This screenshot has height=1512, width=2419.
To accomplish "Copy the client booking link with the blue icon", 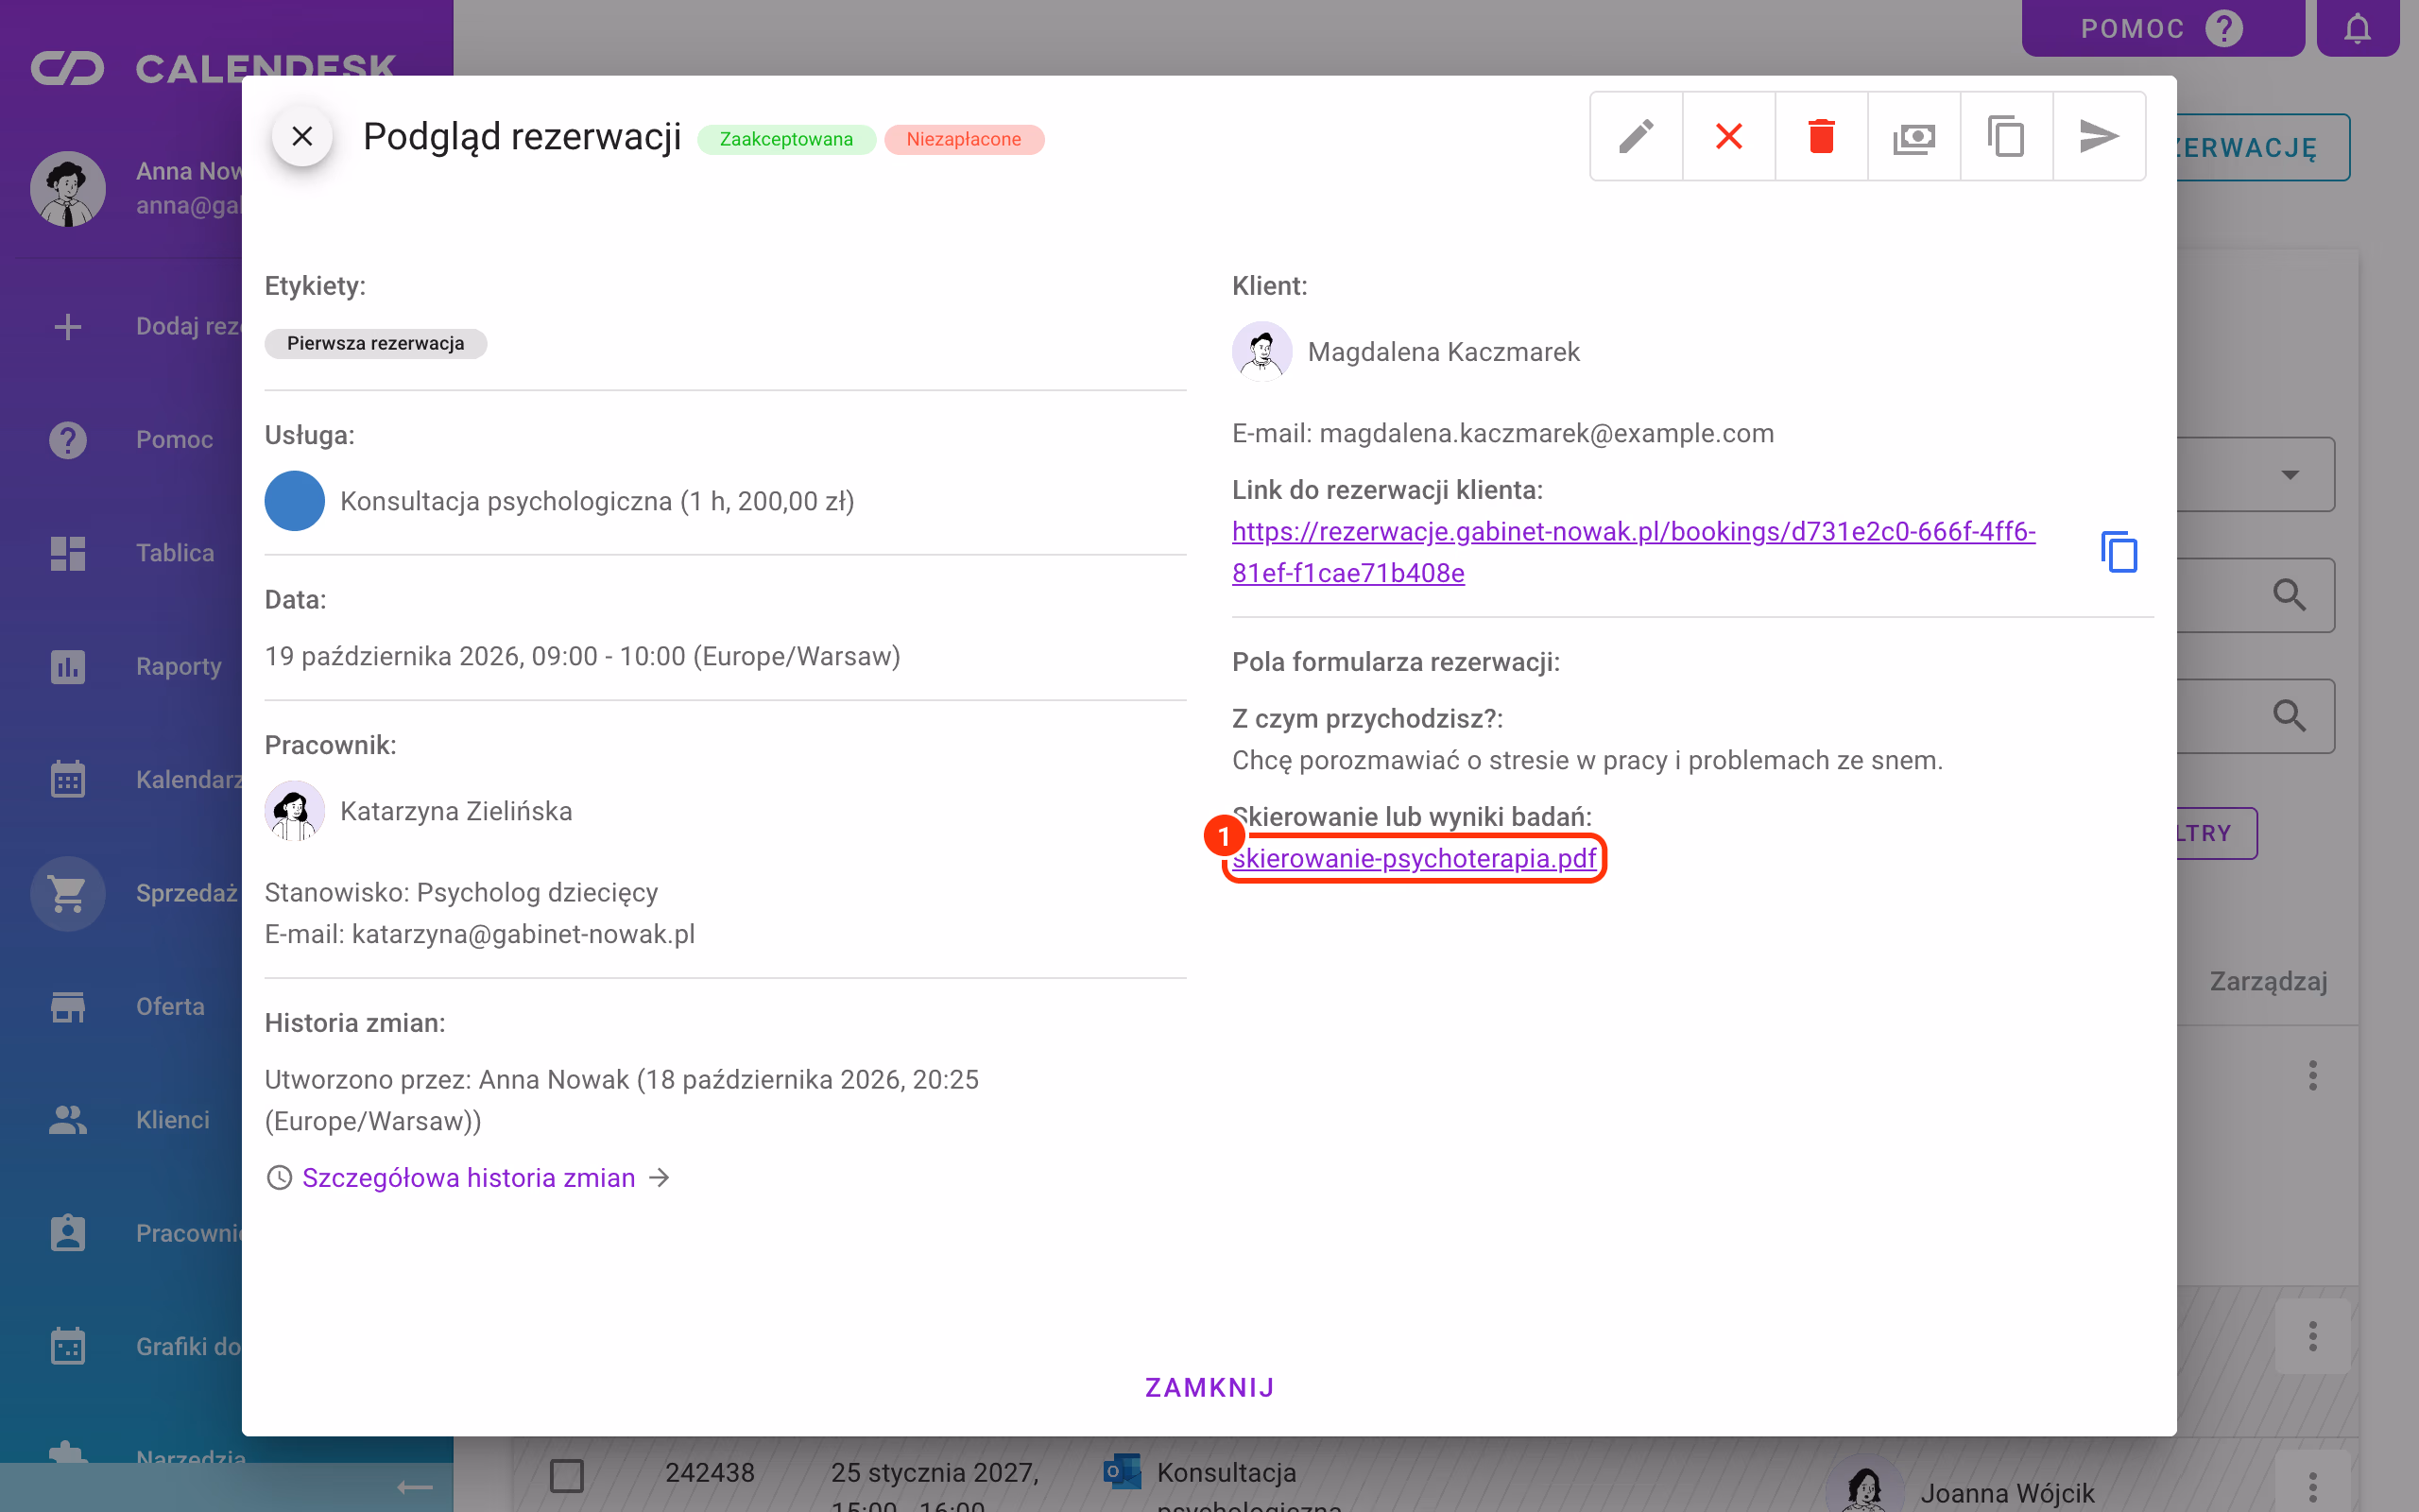I will pyautogui.click(x=2119, y=552).
